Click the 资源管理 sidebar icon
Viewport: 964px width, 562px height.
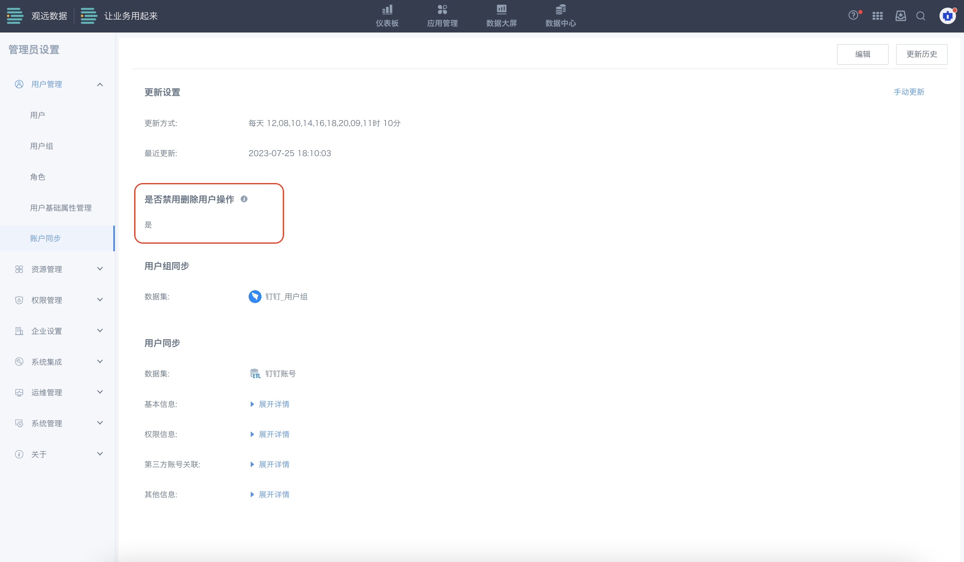(19, 269)
